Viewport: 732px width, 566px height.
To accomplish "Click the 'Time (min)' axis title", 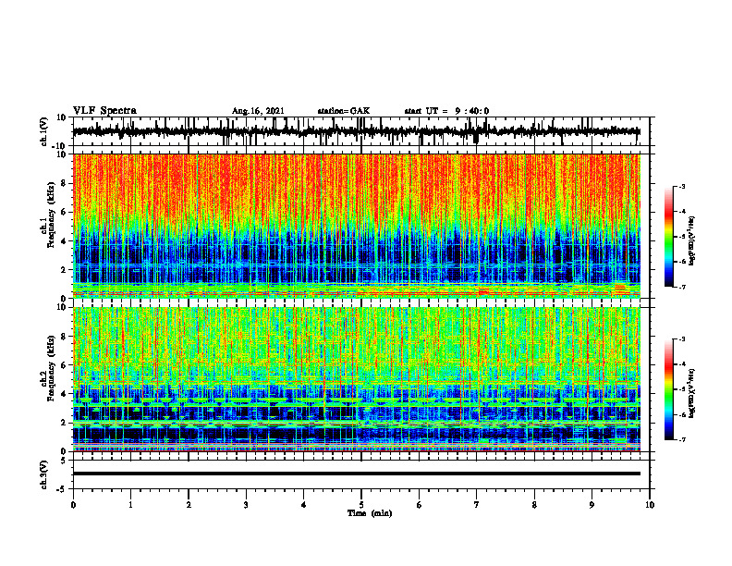I will (370, 513).
